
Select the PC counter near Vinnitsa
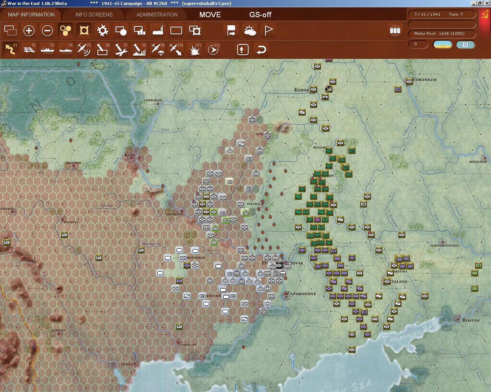pyautogui.click(x=64, y=235)
